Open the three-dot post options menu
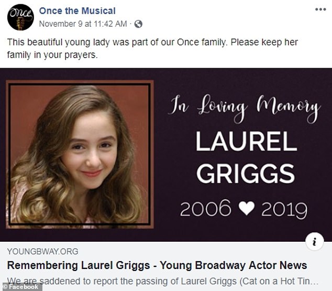The width and height of the screenshot is (332, 291). coord(320,9)
